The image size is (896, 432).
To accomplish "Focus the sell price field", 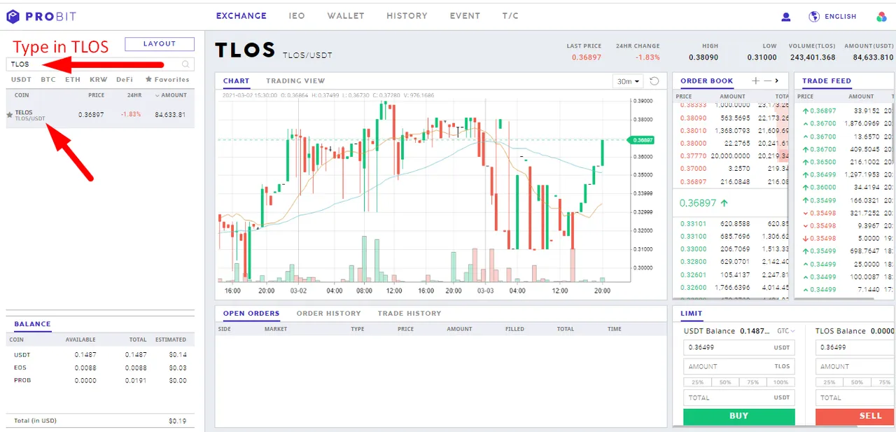I will (855, 347).
